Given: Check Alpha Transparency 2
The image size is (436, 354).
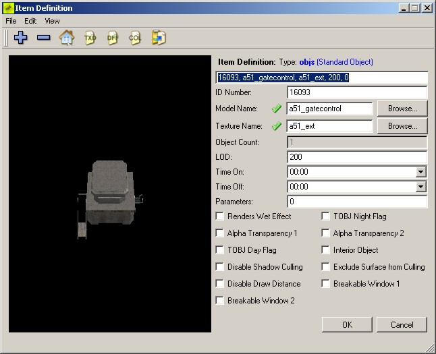Looking at the screenshot, I should pyautogui.click(x=325, y=233).
